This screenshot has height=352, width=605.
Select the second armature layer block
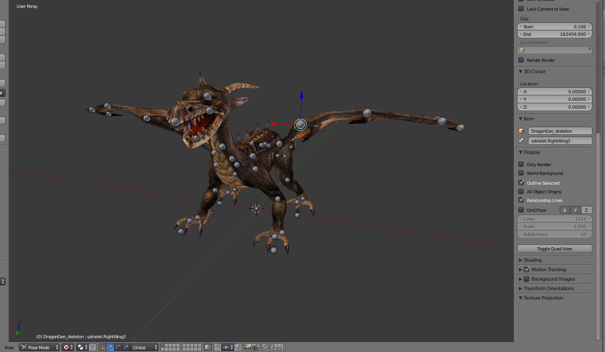click(192, 347)
